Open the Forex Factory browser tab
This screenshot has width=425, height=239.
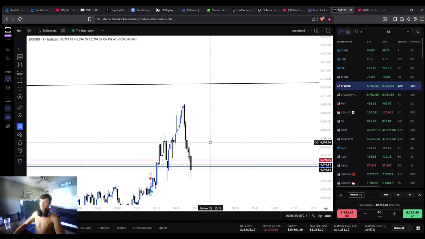[317, 10]
